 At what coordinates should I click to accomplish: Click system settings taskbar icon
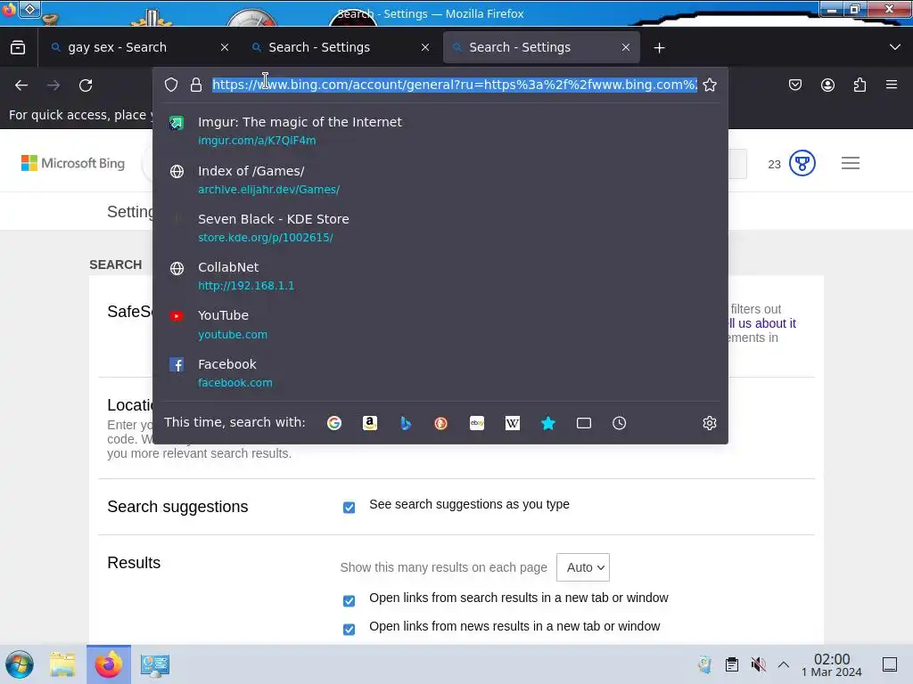point(155,664)
